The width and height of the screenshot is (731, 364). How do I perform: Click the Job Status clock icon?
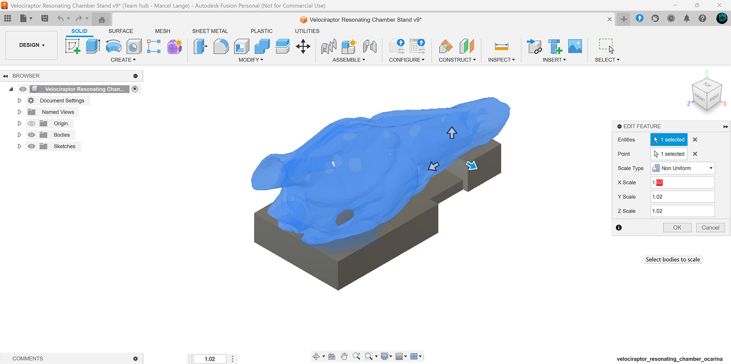click(671, 18)
